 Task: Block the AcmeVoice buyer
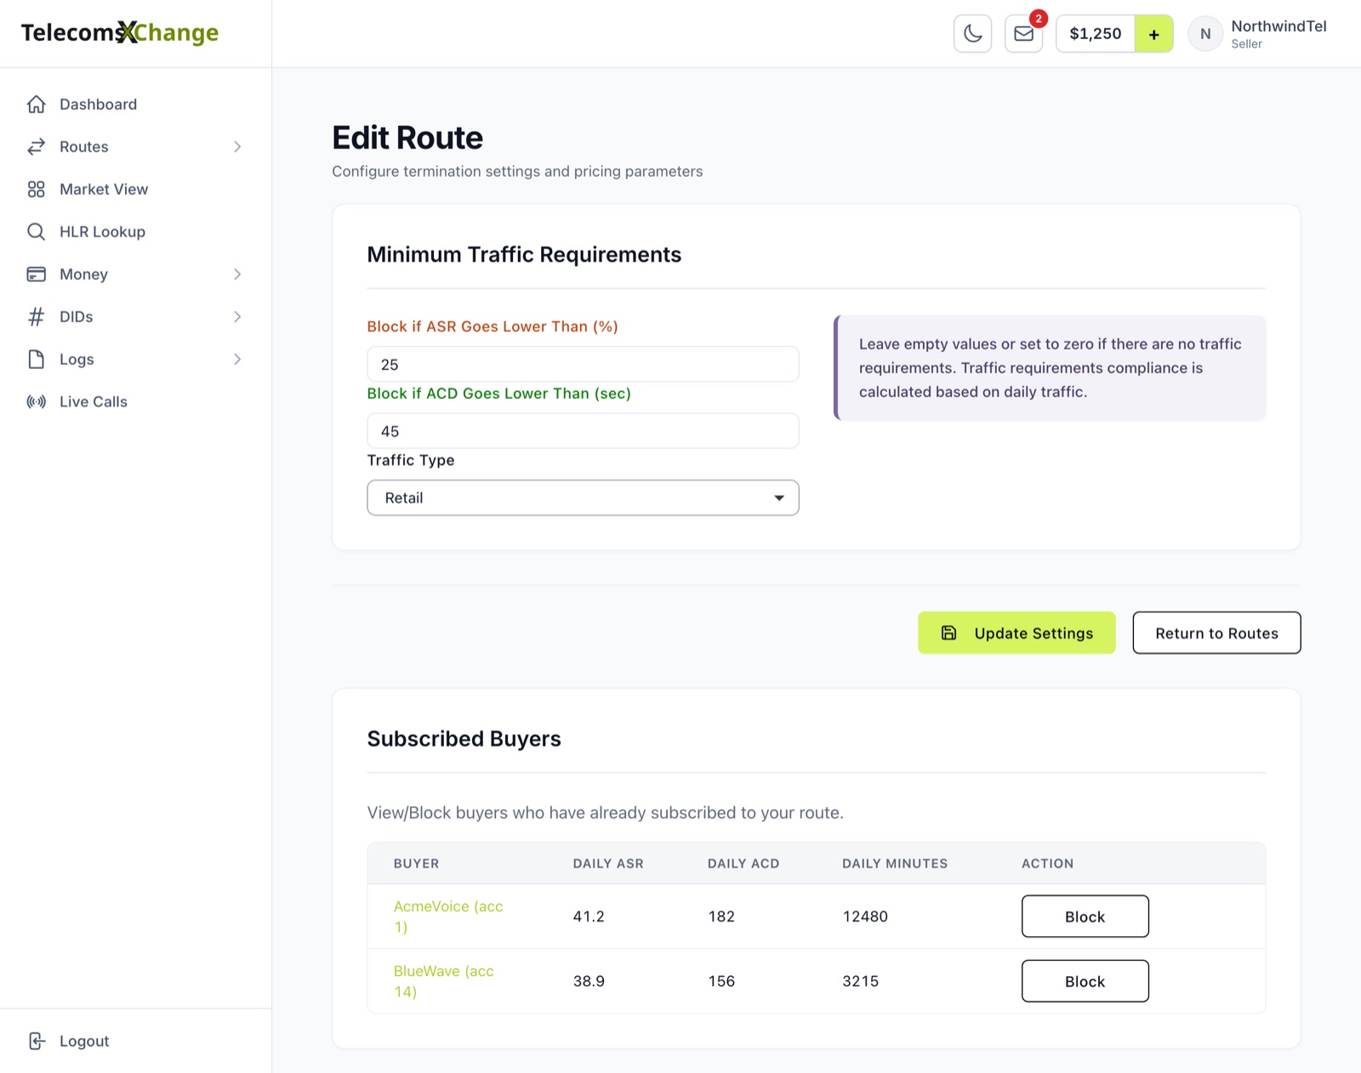[1085, 917]
